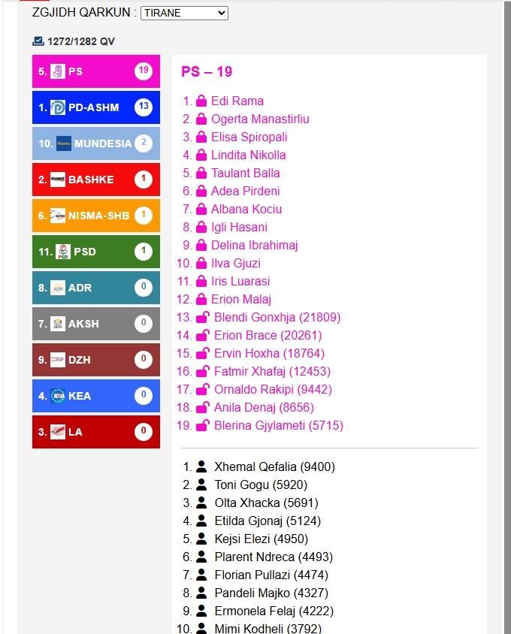Click candidate name Ogerta Manastirliu
This screenshot has width=511, height=634.
(x=260, y=119)
